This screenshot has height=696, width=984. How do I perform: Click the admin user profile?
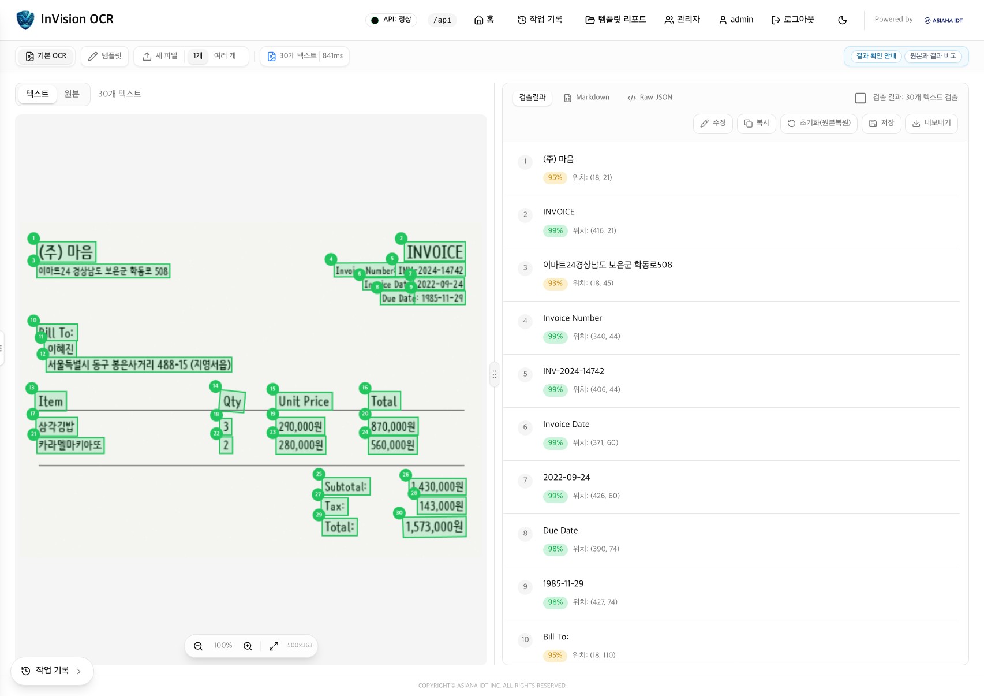[x=736, y=20]
